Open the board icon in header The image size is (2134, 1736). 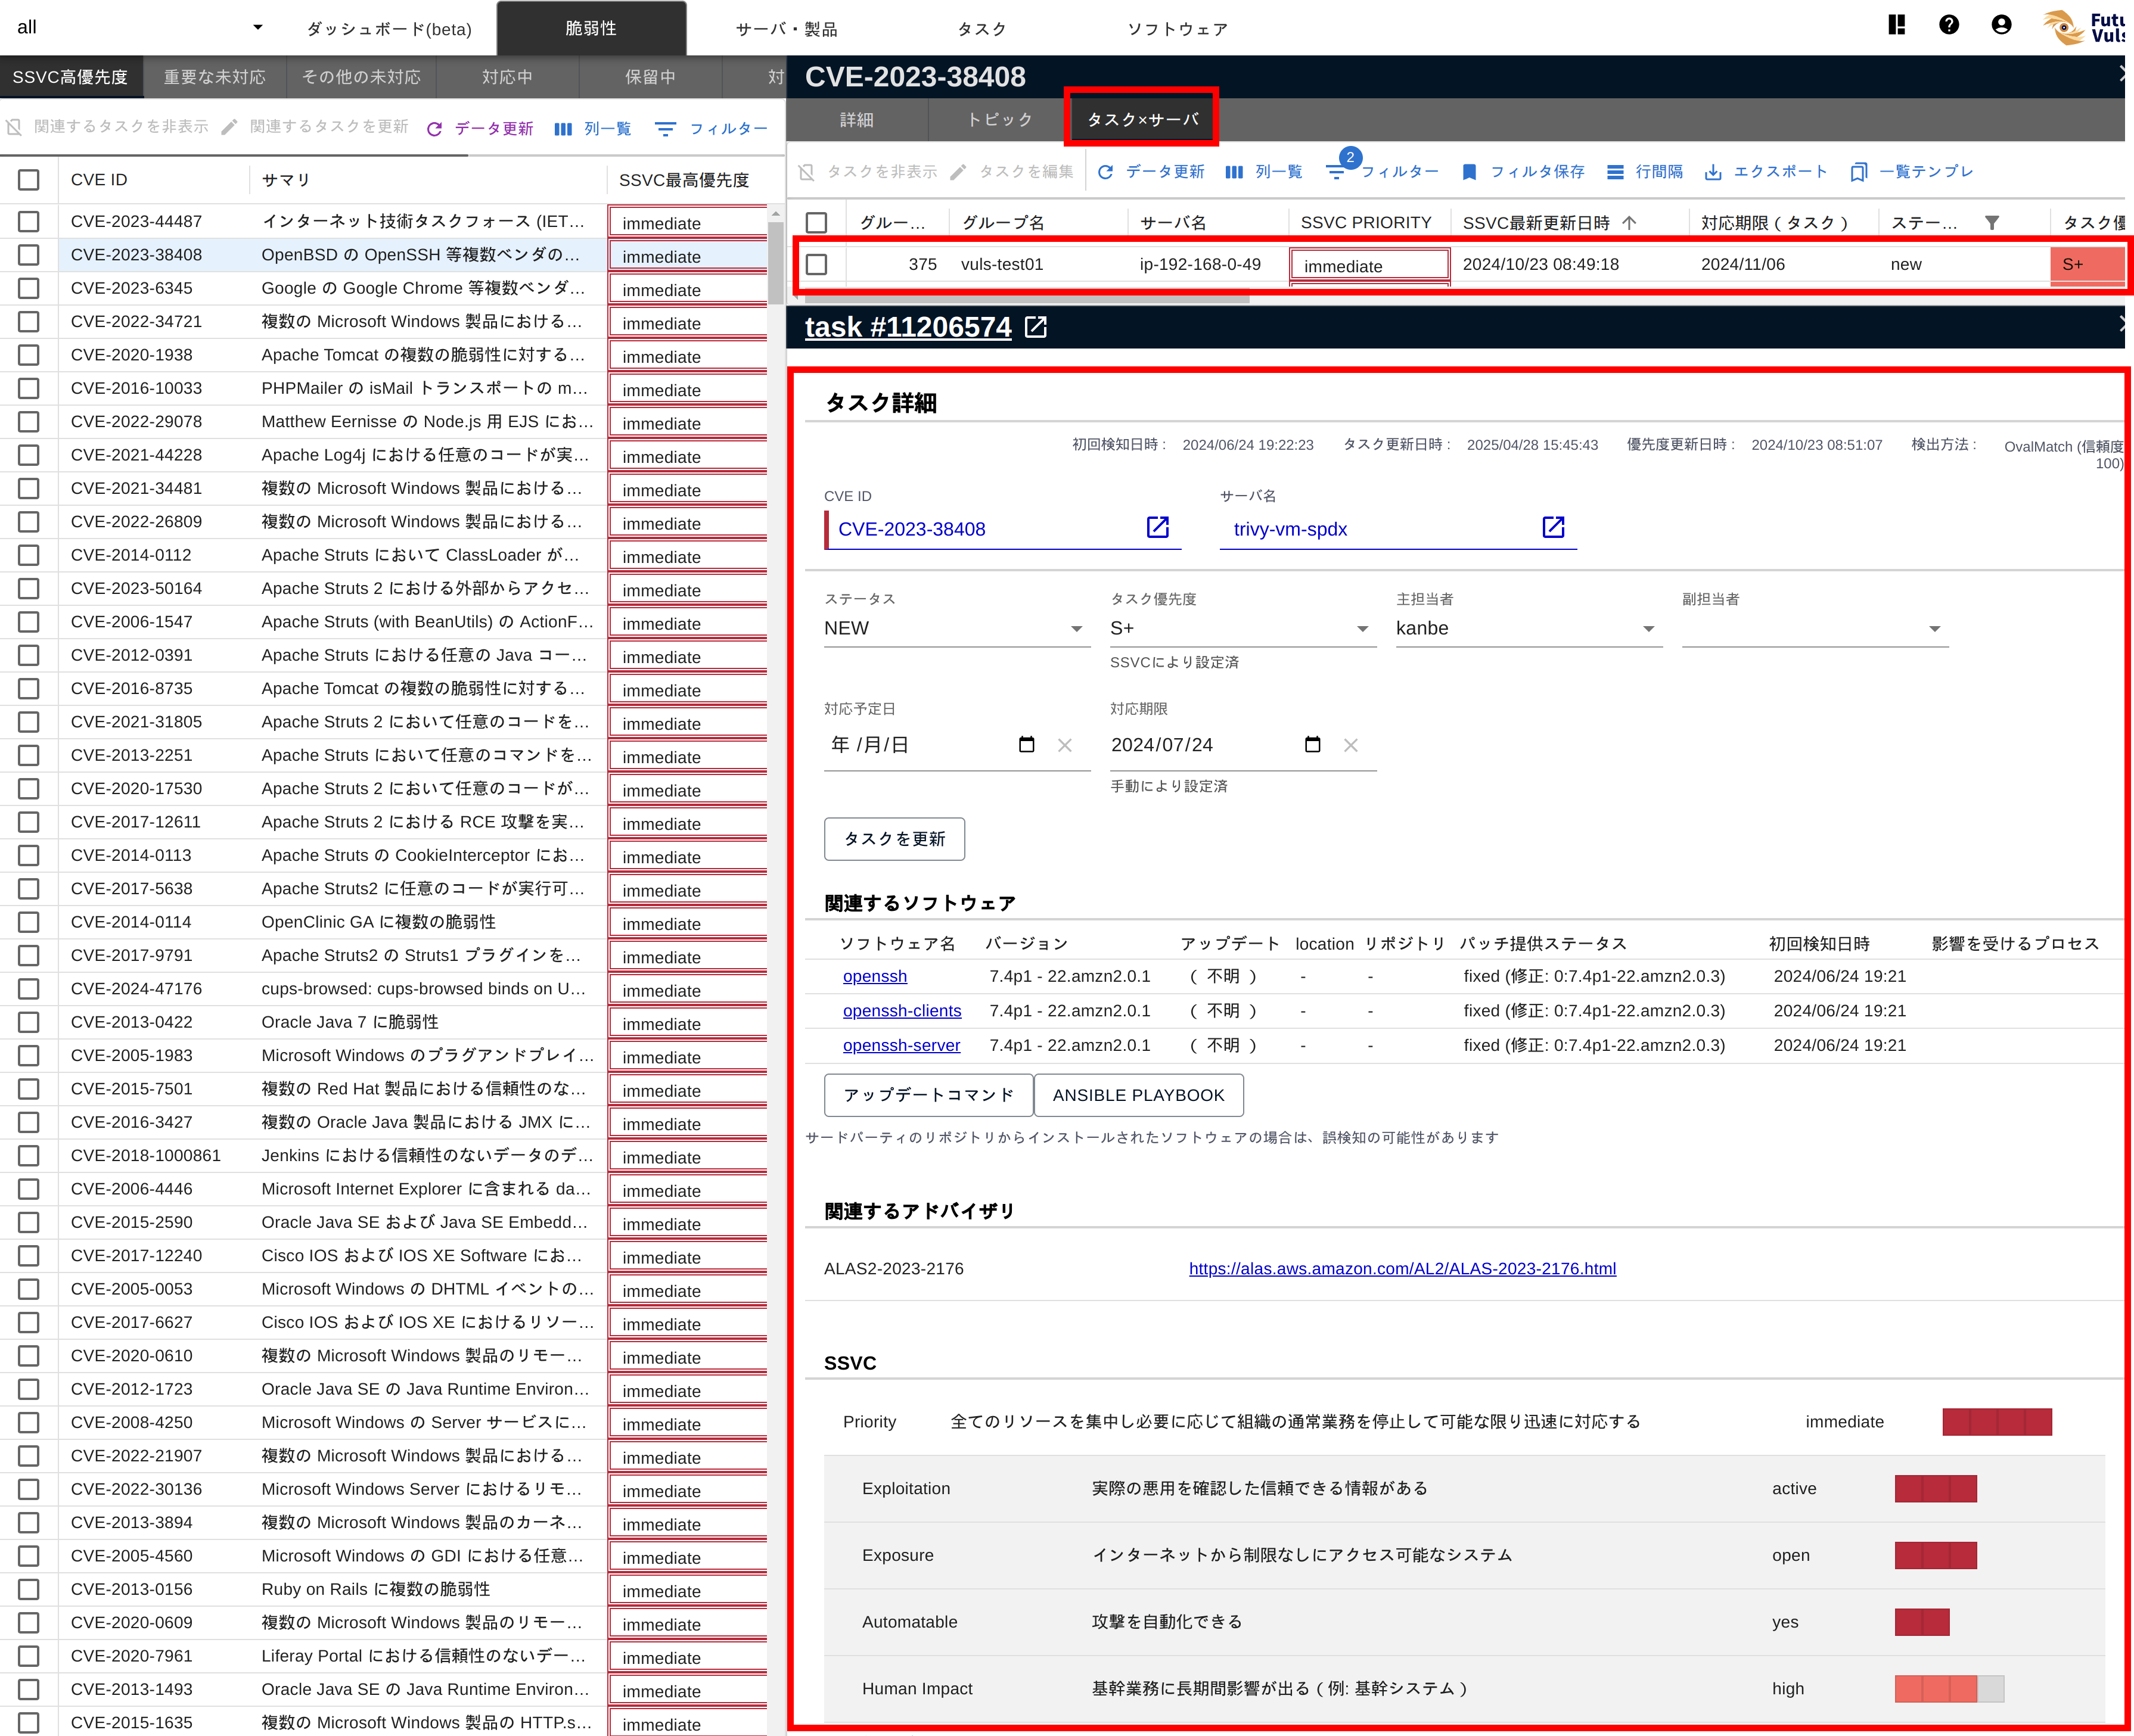1896,25
